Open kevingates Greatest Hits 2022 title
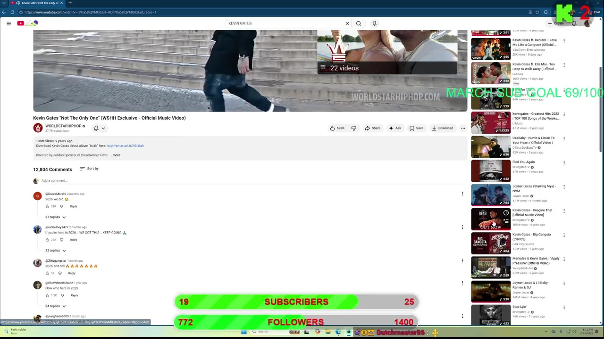 pyautogui.click(x=536, y=116)
